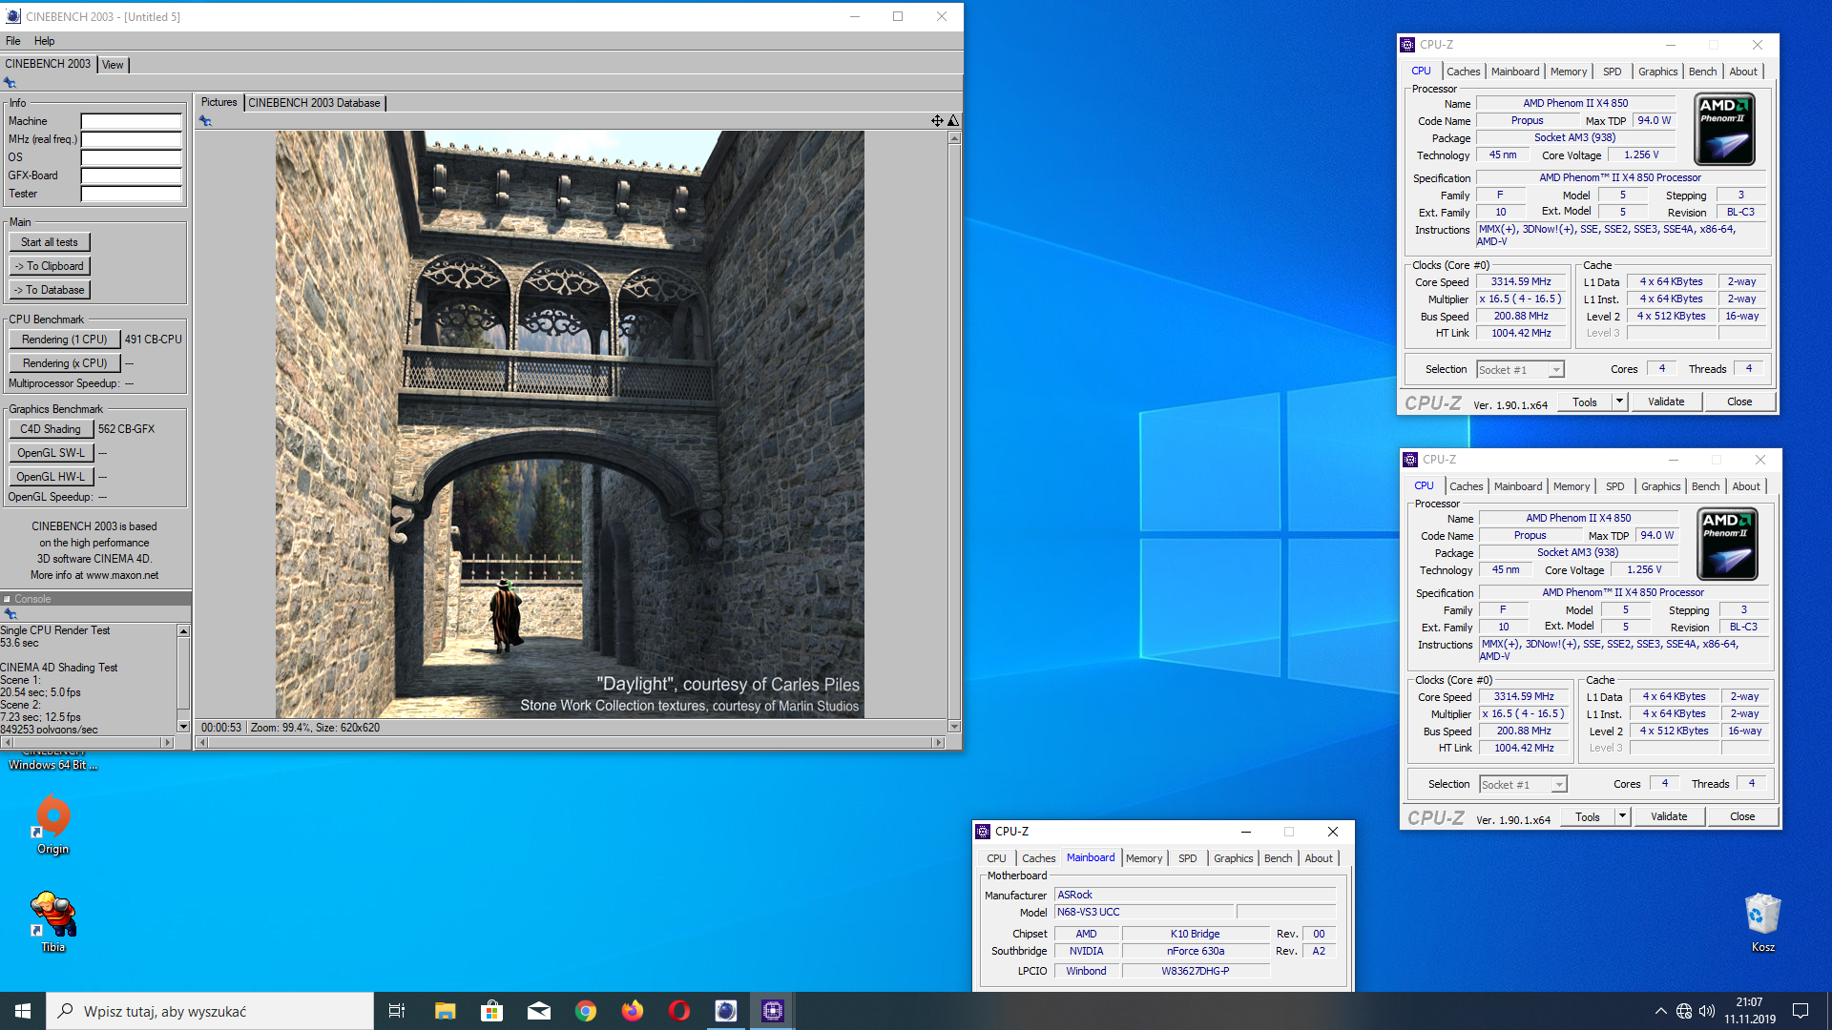Run OpenGL HW-L benchmark

51,477
